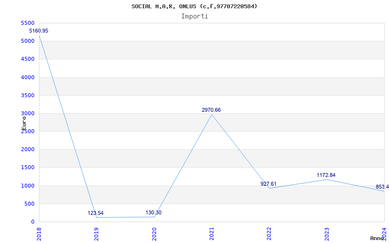This screenshot has width=389, height=243.
Task: Click the 4500 y-axis tick label
Action: 28,59
